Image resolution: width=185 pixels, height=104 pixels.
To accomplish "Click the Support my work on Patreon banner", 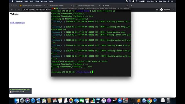I will pos(21,91).
